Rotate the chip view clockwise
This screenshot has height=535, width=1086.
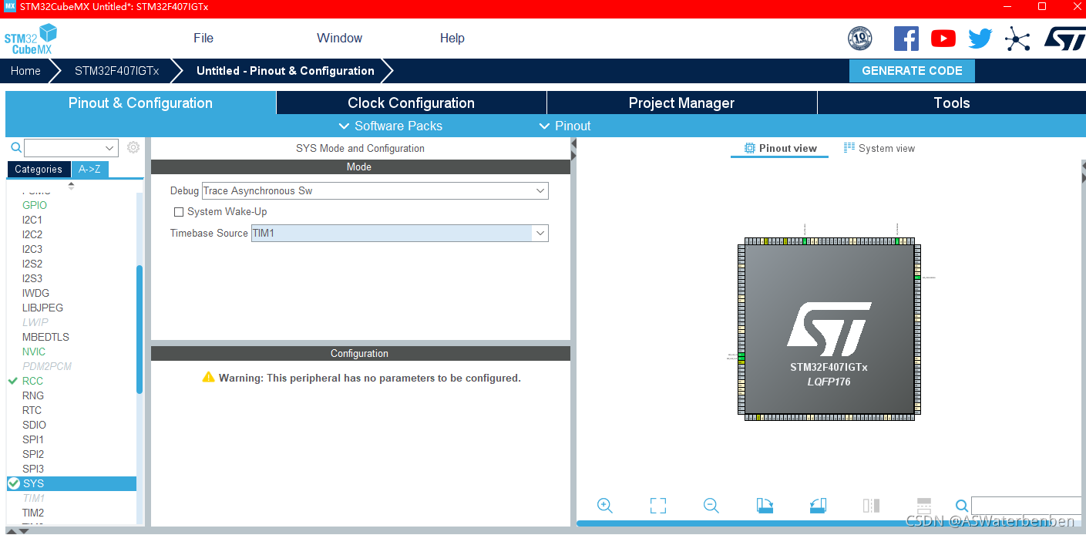coord(765,506)
